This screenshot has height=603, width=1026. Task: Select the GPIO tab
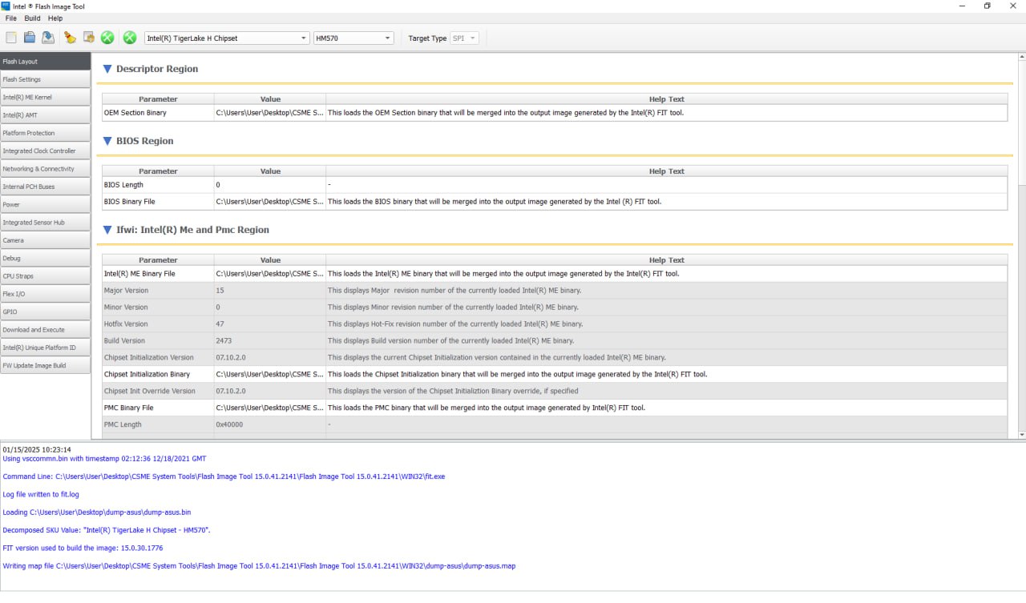click(x=45, y=312)
